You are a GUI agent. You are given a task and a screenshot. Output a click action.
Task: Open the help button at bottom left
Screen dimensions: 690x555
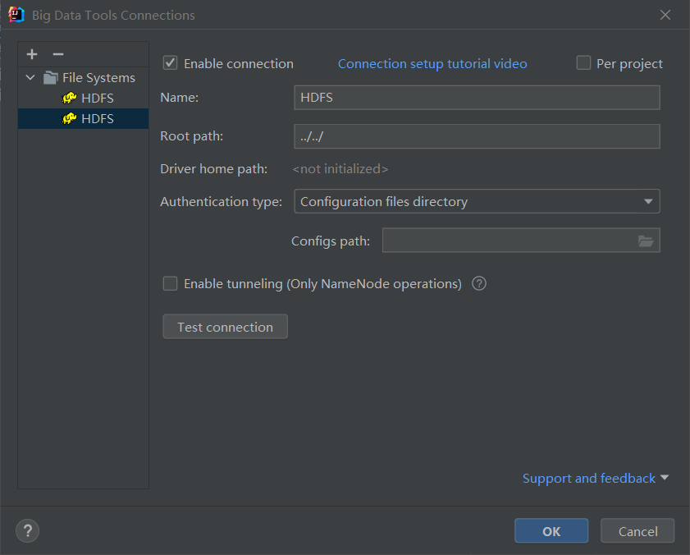(x=27, y=530)
